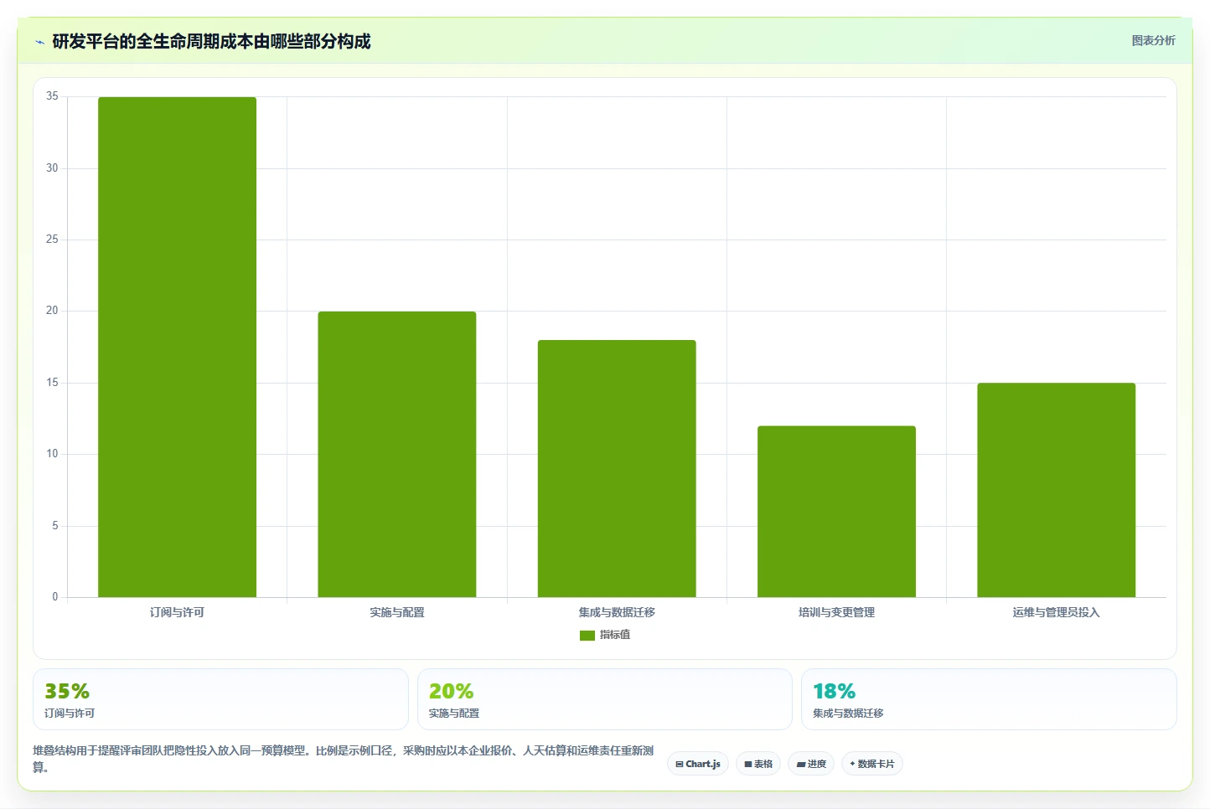Select the 18% 集成与数据迁移 stat card
The height and width of the screenshot is (809, 1210).
coord(989,699)
